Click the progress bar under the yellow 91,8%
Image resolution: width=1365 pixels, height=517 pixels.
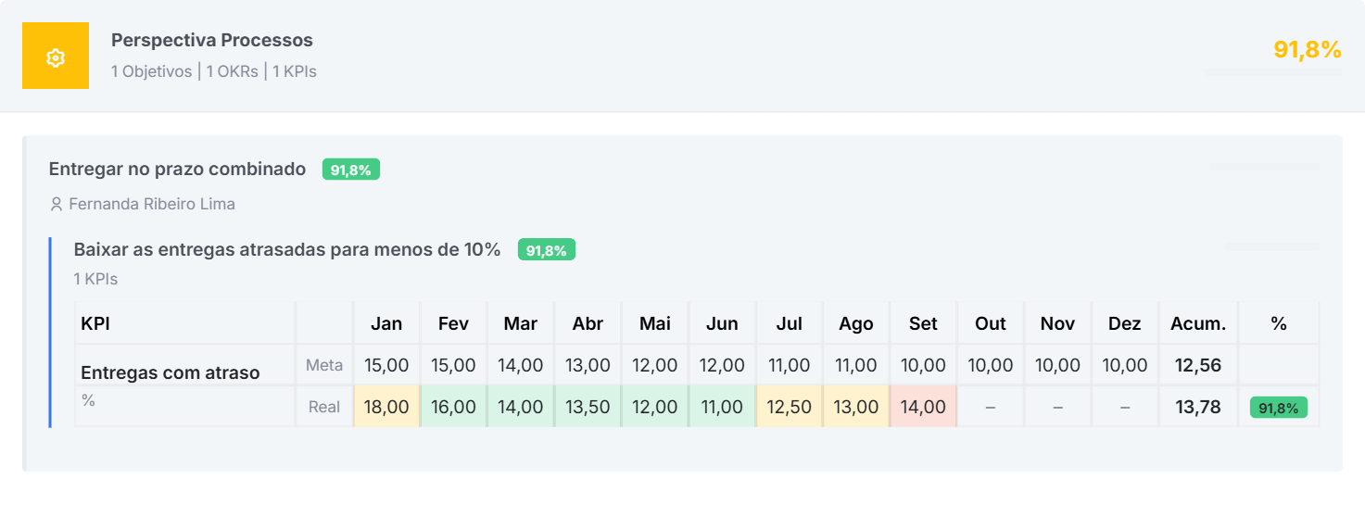(1272, 71)
